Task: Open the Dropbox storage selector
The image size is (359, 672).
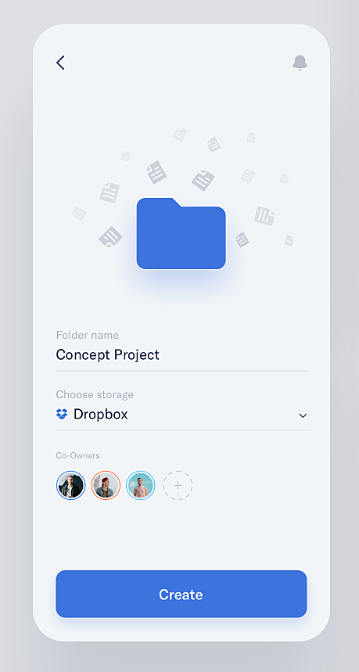Action: [181, 415]
